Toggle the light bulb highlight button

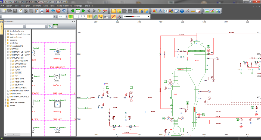tap(101, 17)
